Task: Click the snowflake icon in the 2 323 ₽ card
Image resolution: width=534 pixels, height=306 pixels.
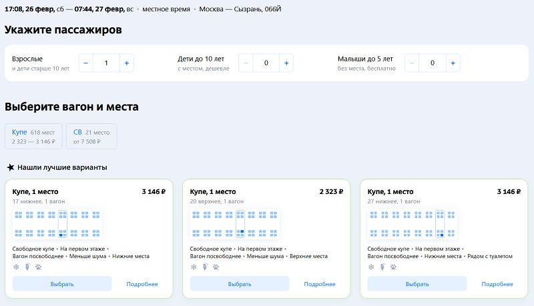Action: (194, 267)
